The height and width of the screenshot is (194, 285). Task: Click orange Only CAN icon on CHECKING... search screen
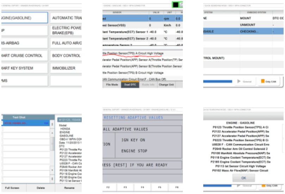263,81
